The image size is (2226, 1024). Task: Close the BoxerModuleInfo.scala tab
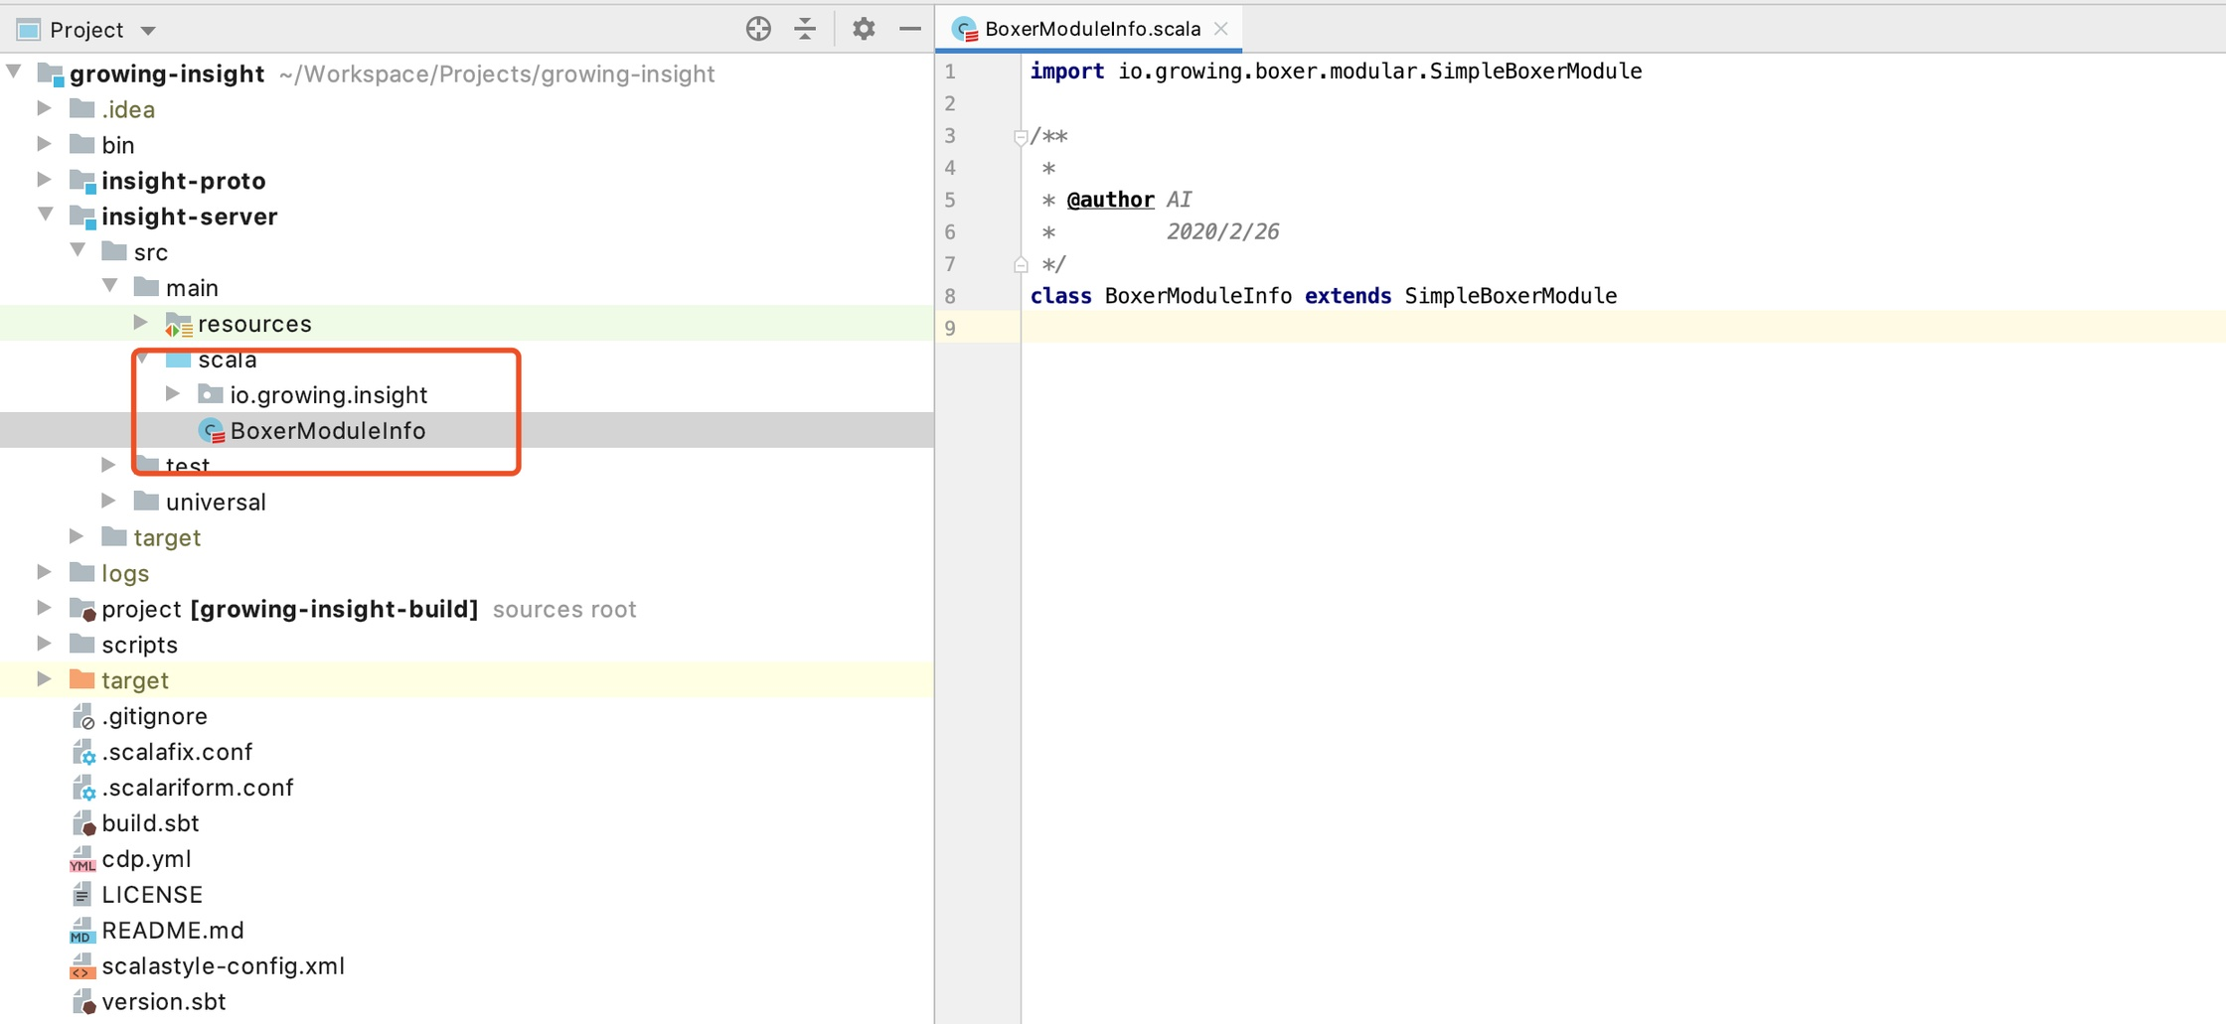tap(1221, 29)
